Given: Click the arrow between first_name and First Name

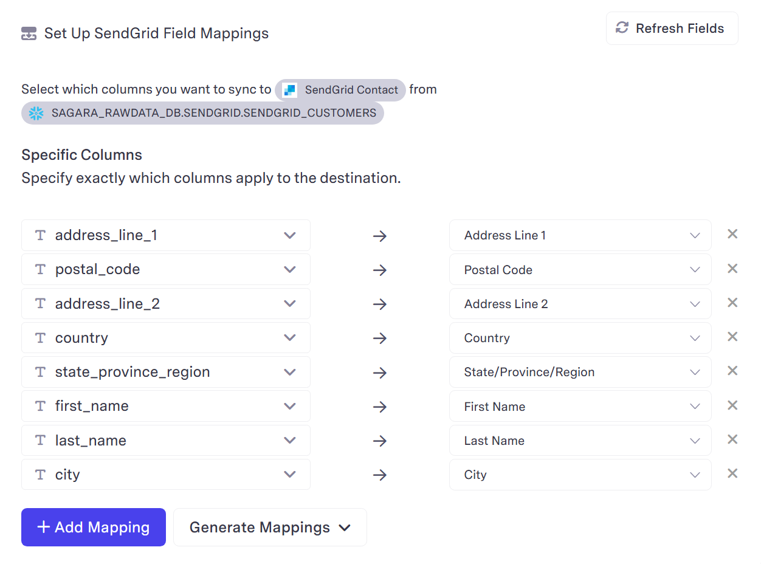Looking at the screenshot, I should (x=380, y=407).
